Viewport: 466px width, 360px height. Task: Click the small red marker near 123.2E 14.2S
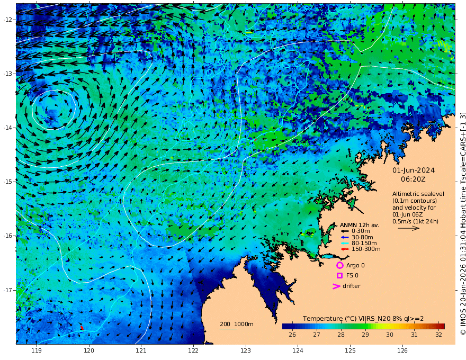tap(255, 139)
